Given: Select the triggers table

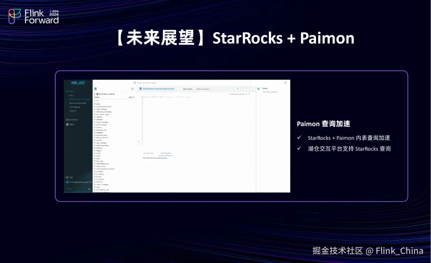Looking at the screenshot, I should pos(98,151).
